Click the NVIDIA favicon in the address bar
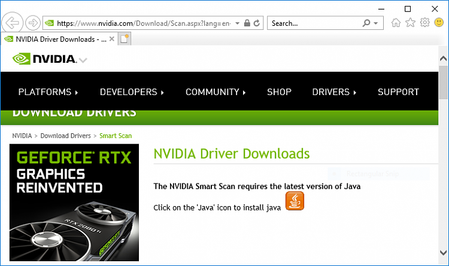449x266 pixels. (50, 23)
